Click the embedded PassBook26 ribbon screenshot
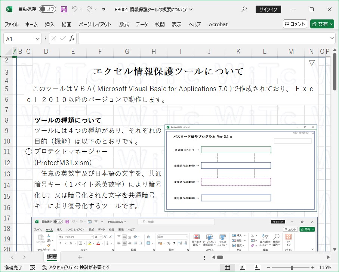This screenshot has width=339, height=272. (x=175, y=234)
